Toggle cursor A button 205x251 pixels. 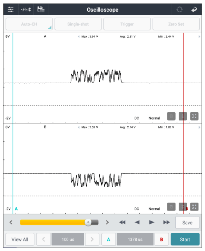tap(108, 239)
